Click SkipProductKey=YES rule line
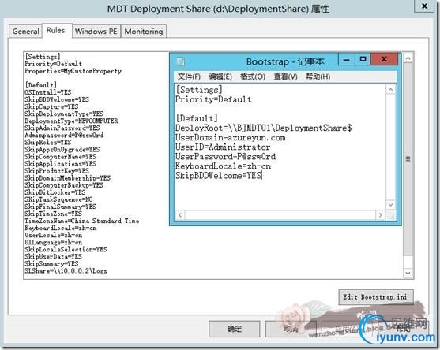The height and width of the screenshot is (350, 440). [x=57, y=171]
